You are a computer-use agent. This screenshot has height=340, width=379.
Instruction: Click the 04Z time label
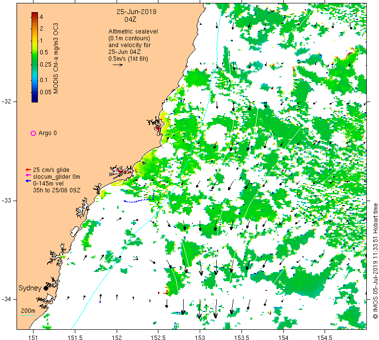(x=131, y=19)
